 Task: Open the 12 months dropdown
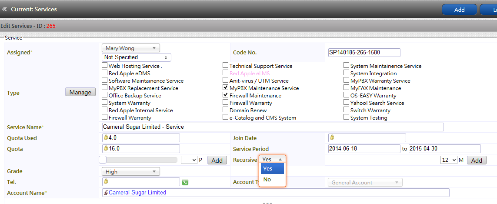(x=449, y=160)
